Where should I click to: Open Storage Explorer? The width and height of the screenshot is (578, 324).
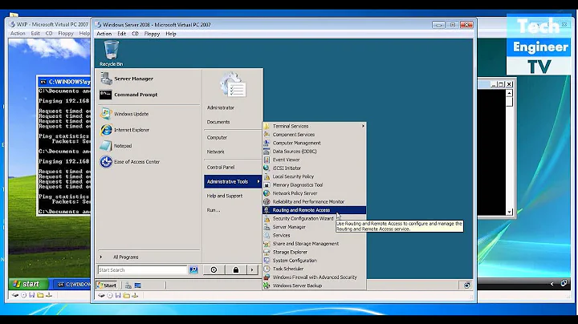pos(315,252)
